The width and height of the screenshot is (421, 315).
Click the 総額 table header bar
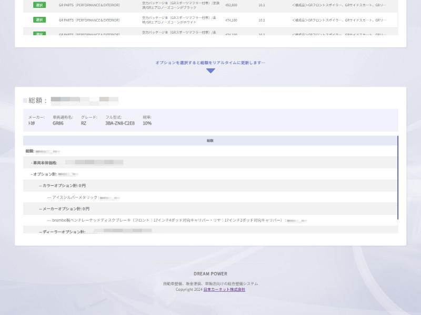(210, 141)
